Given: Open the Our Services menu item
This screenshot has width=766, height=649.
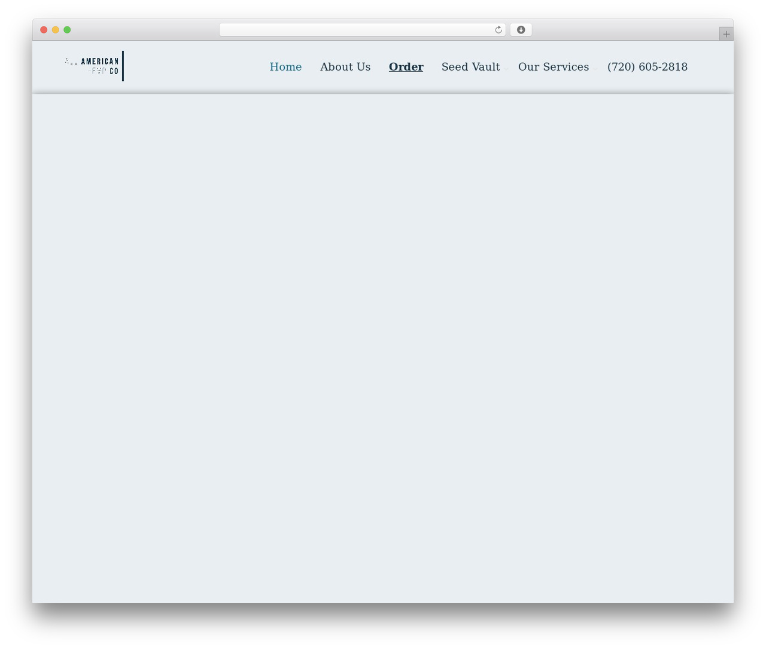Looking at the screenshot, I should click(x=554, y=67).
